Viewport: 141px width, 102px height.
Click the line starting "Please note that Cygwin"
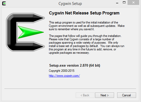tap(81, 39)
